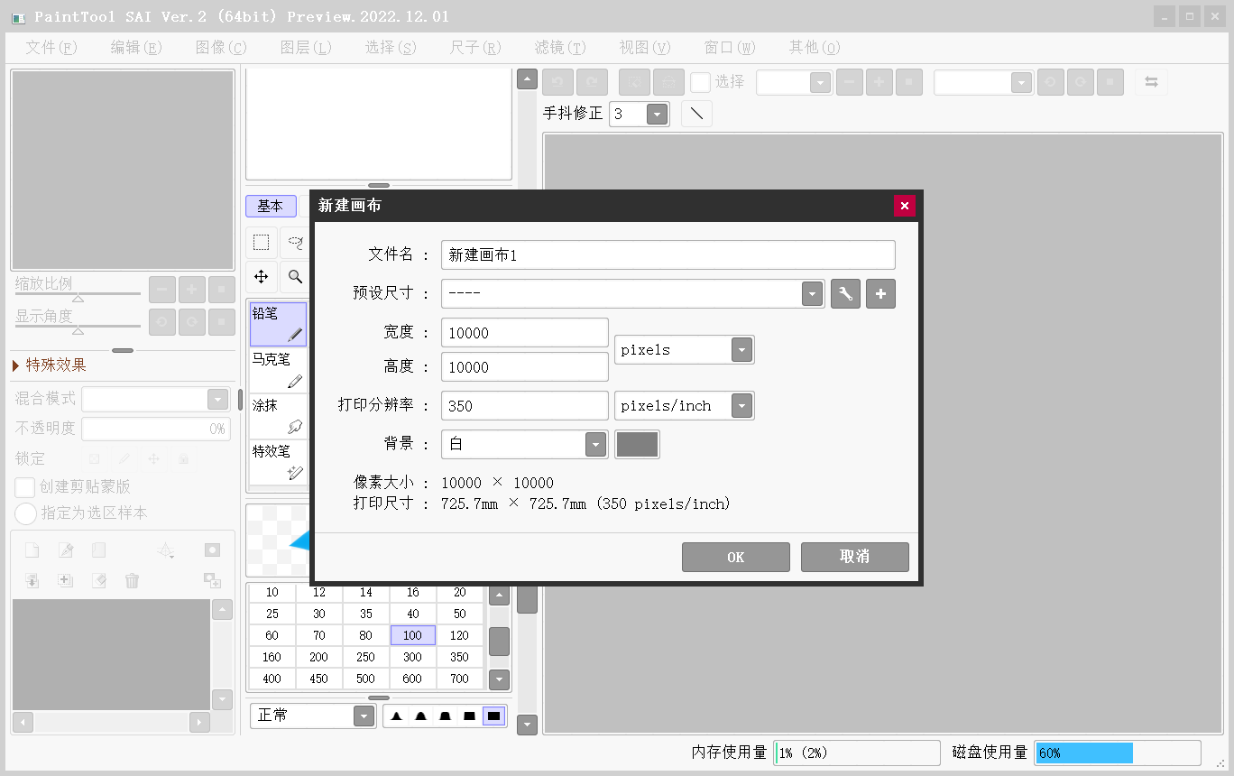Screen dimensions: 1234x776
Task: Select the Move tool
Action: (x=261, y=276)
